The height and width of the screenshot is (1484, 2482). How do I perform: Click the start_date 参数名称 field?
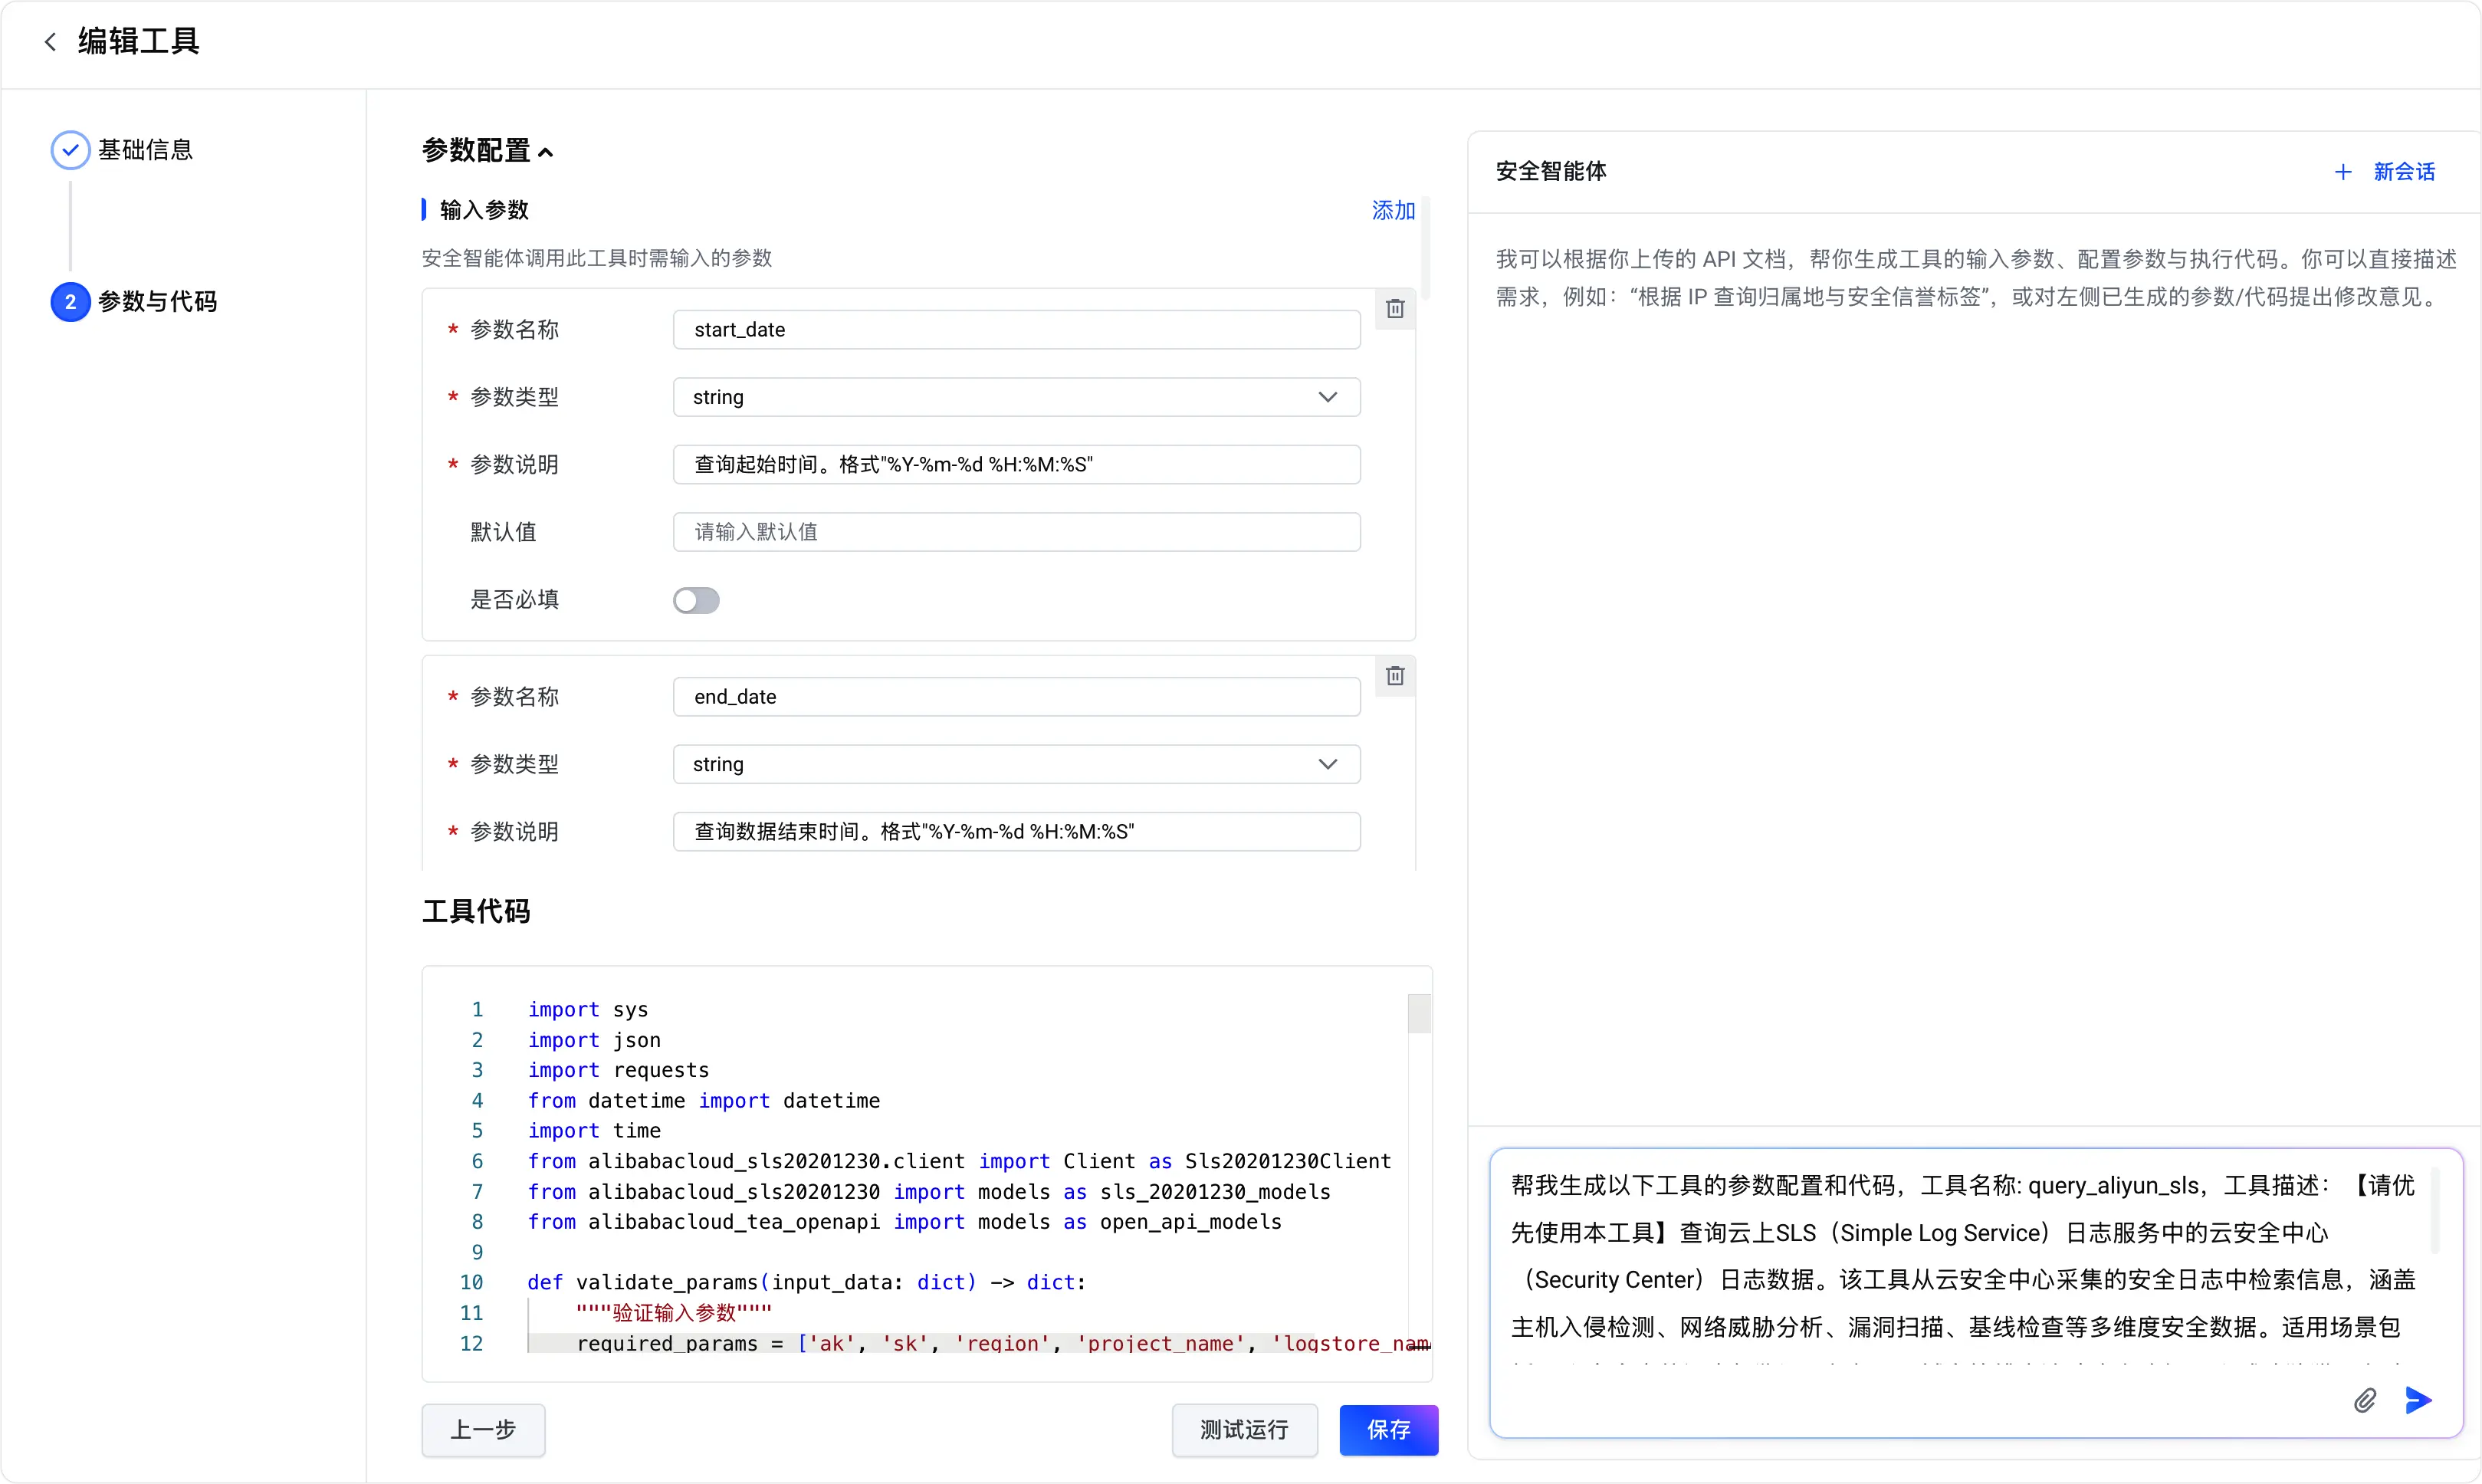[1016, 330]
